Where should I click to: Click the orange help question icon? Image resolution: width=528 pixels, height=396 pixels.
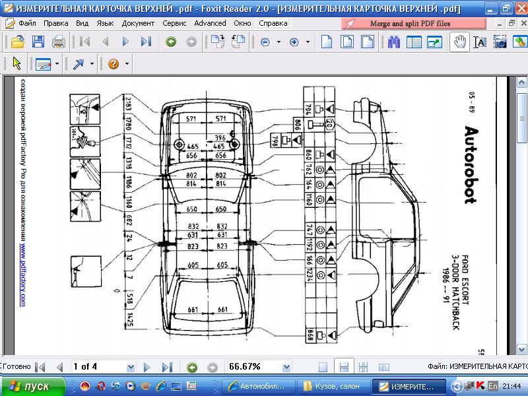click(x=114, y=63)
